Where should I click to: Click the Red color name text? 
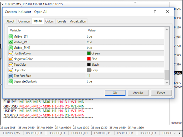tap(94, 59)
